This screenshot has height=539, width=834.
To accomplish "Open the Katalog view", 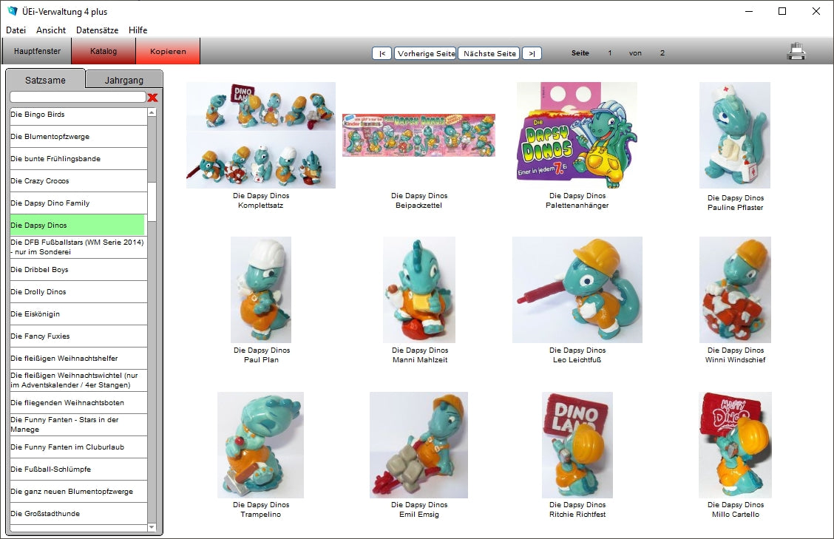I will click(104, 52).
